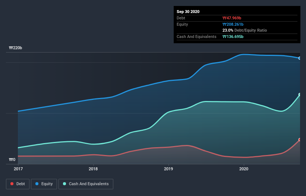Toggle Cash And Equivalents legend button
Screen dimensions: 306x196
86,184
